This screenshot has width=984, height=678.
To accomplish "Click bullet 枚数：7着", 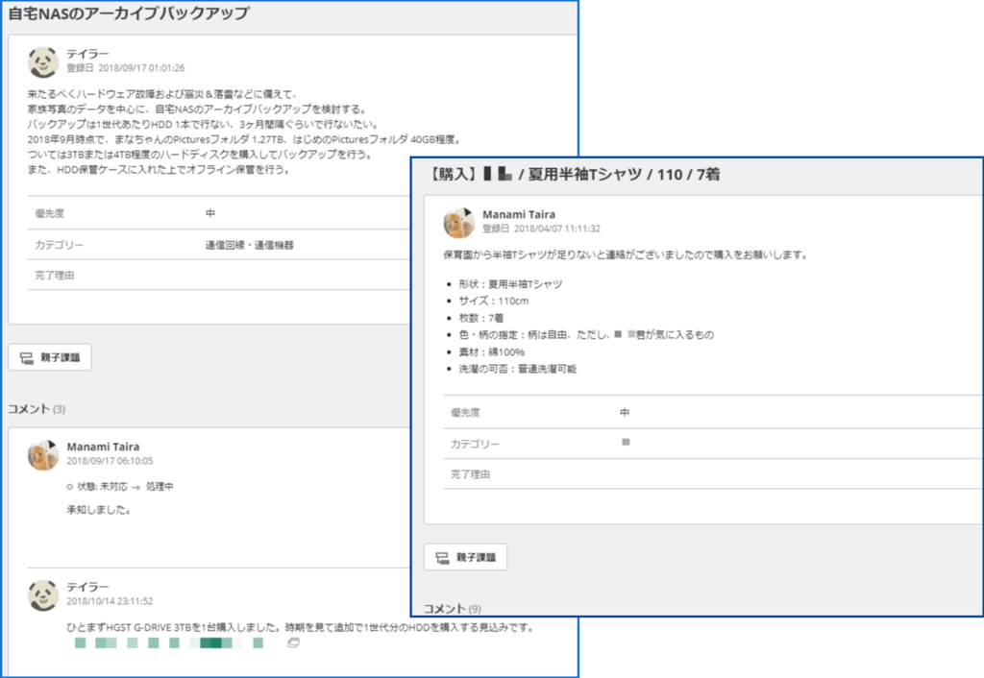I will tap(480, 318).
